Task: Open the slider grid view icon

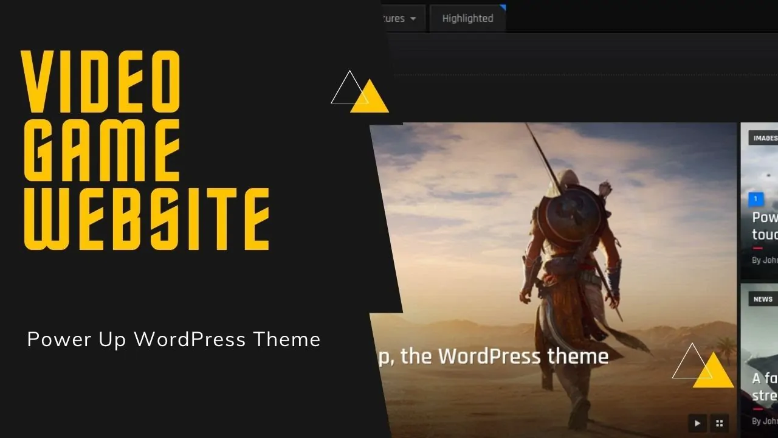Action: click(x=720, y=423)
